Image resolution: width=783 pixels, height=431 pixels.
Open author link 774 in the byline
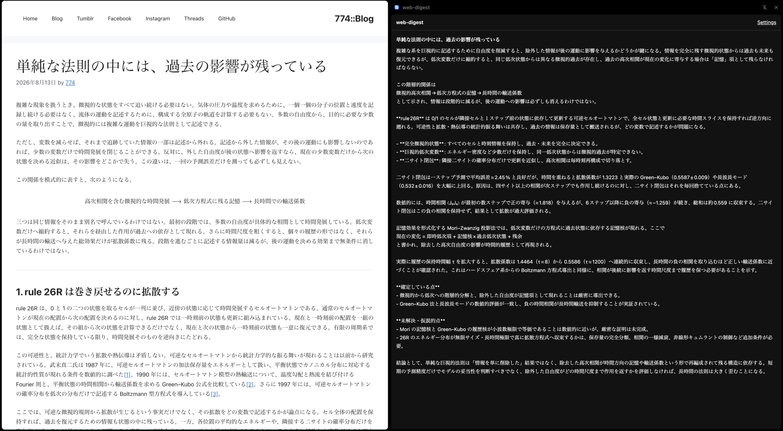[70, 82]
